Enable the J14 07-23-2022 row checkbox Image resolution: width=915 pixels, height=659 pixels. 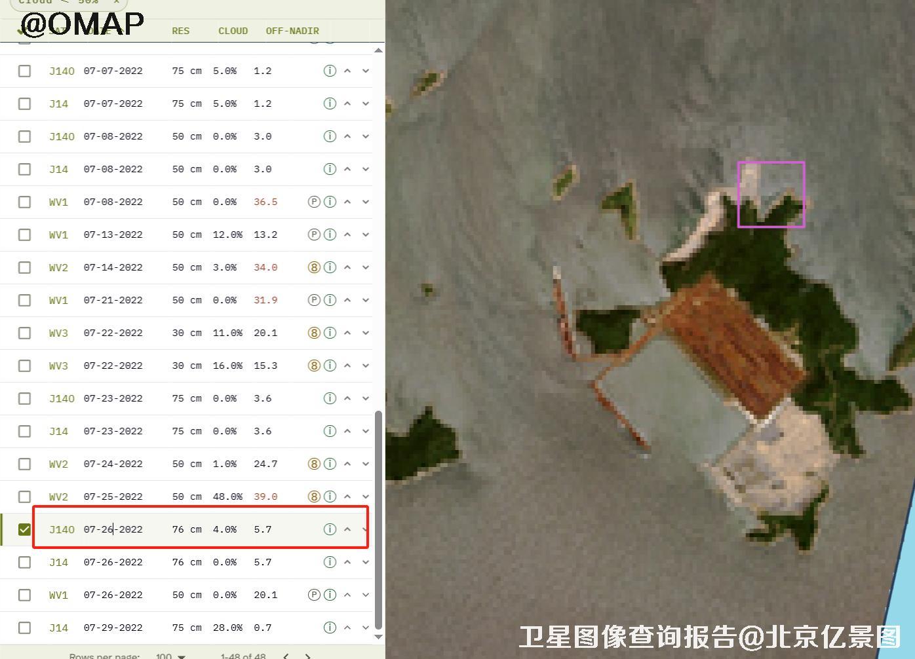[24, 431]
